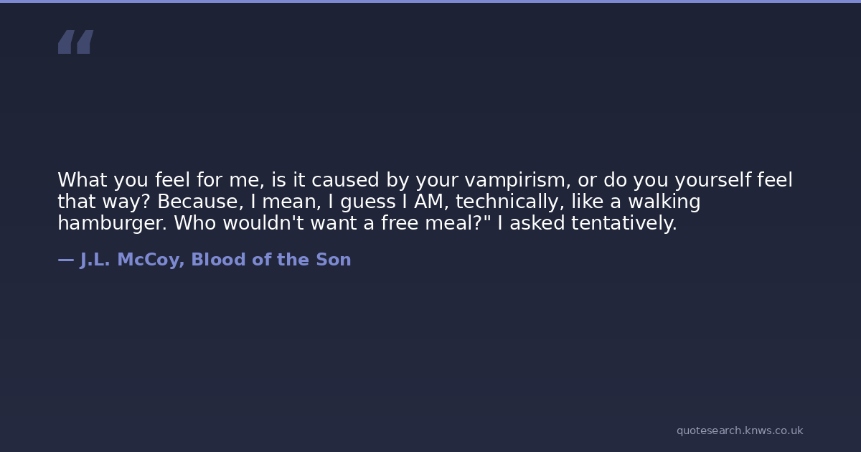Click the author attribution line
This screenshot has width=861, height=452.
(x=204, y=260)
